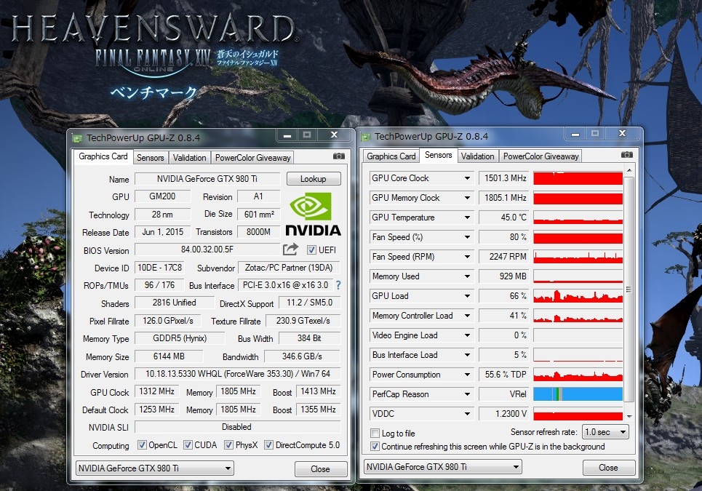Click the camera screenshot icon in Sensors GPU-Z window
Screen dimensions: 702x491
tap(627, 154)
